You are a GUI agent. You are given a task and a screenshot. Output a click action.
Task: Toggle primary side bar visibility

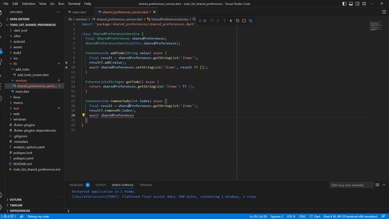345,4
